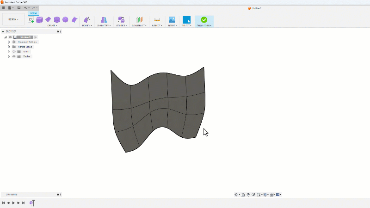Viewport: 370px width, 208px height.
Task: Choose the Cylinder form tool
Action: point(57,19)
